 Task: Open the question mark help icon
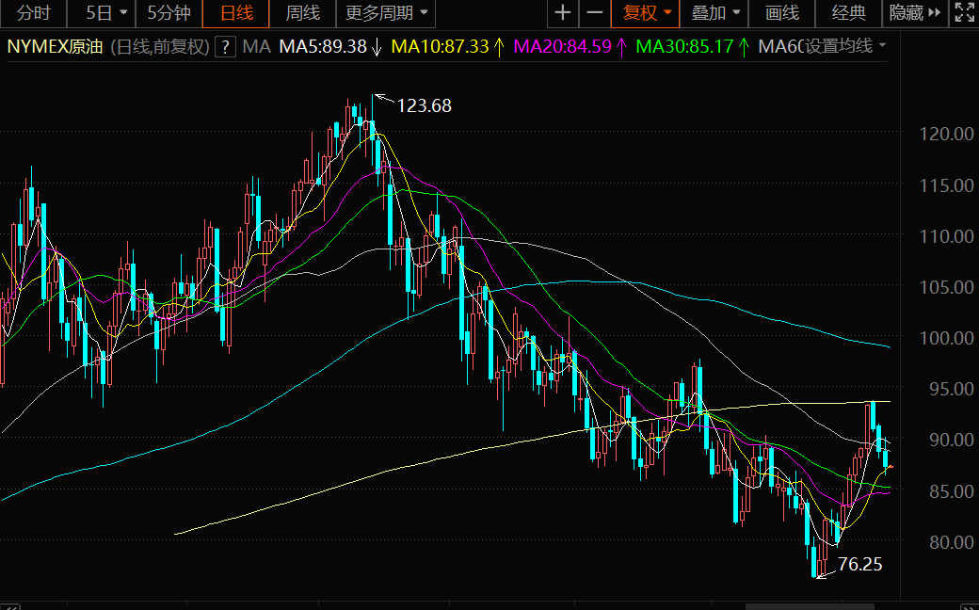click(x=225, y=47)
